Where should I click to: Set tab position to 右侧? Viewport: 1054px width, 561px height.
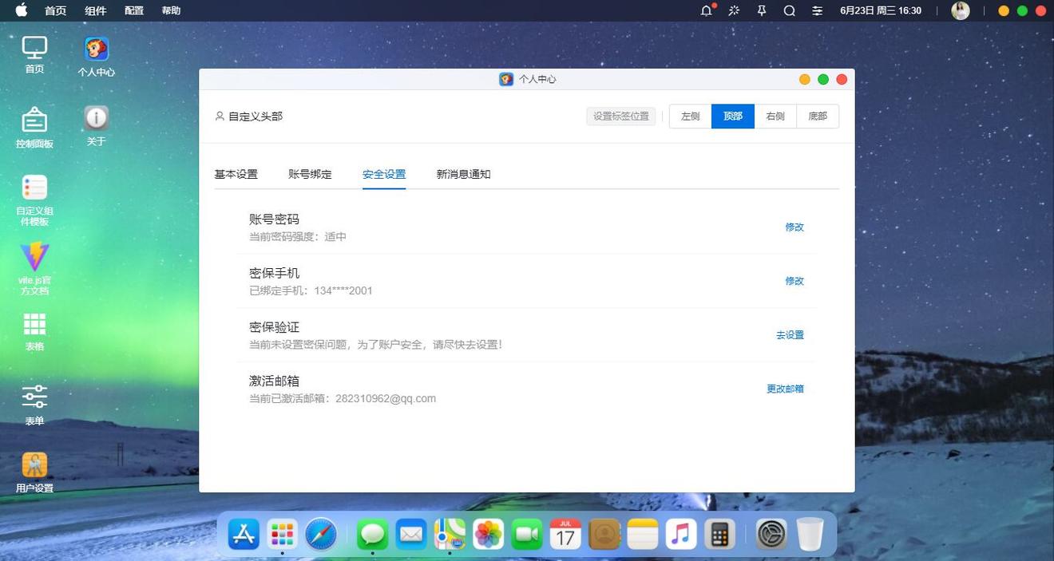tap(775, 117)
